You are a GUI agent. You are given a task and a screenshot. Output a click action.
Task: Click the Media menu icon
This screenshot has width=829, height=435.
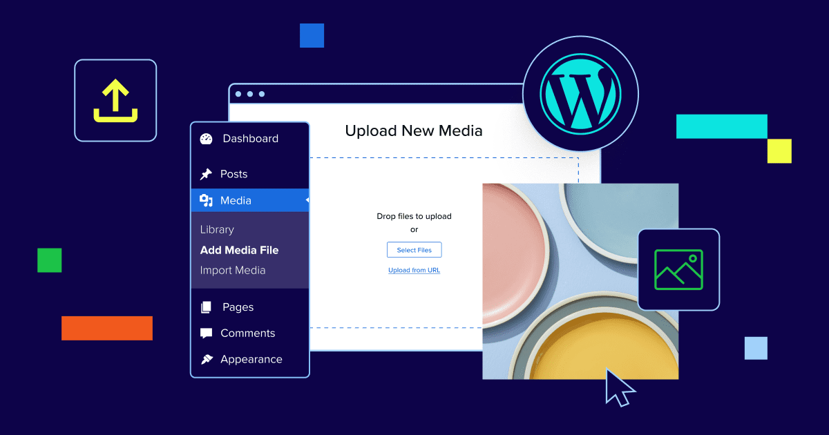[206, 201]
